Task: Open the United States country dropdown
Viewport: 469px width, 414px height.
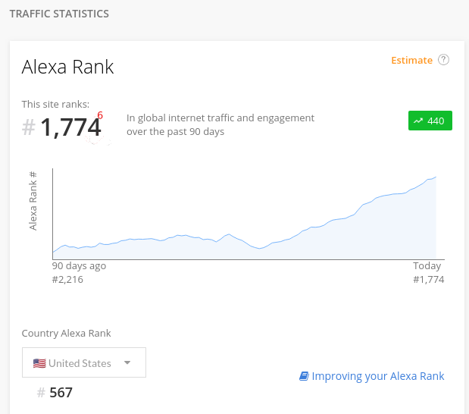Action: pyautogui.click(x=84, y=362)
